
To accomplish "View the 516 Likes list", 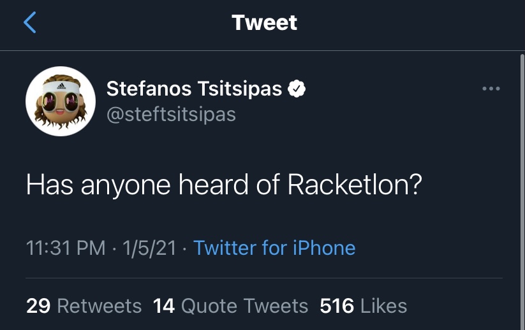I will pyautogui.click(x=363, y=306).
